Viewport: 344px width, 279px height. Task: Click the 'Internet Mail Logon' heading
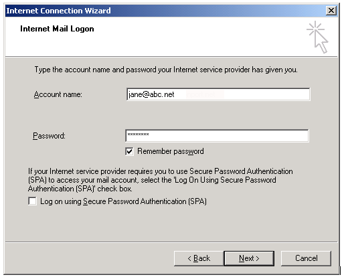[57, 29]
